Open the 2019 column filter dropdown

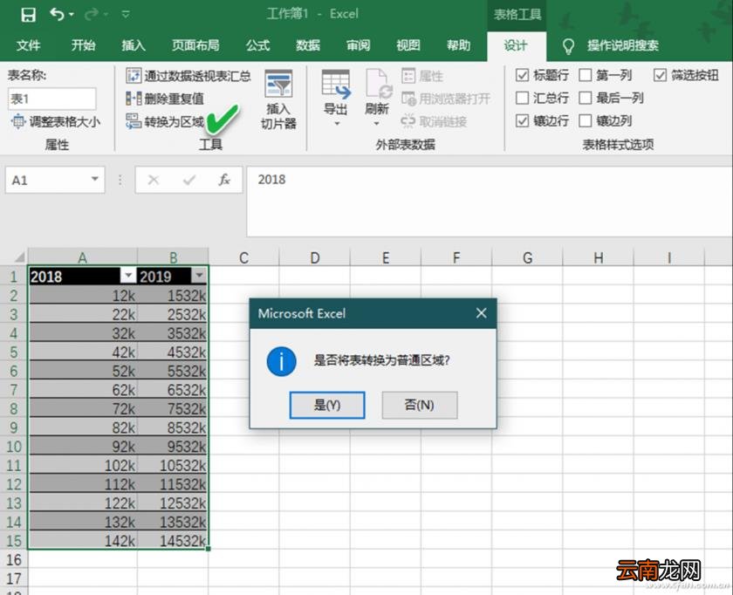coord(199,276)
